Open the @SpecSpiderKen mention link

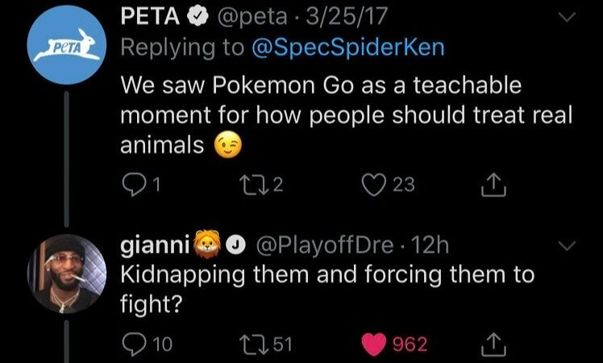(349, 48)
